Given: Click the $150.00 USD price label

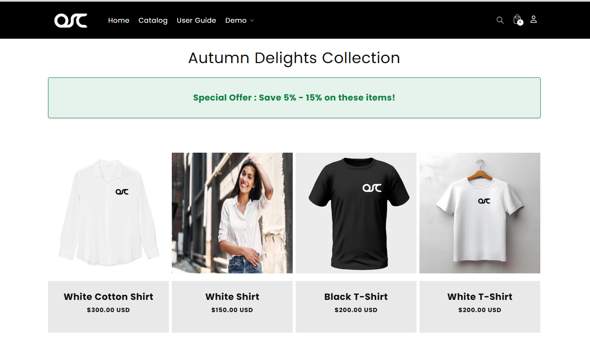Looking at the screenshot, I should coord(232,310).
